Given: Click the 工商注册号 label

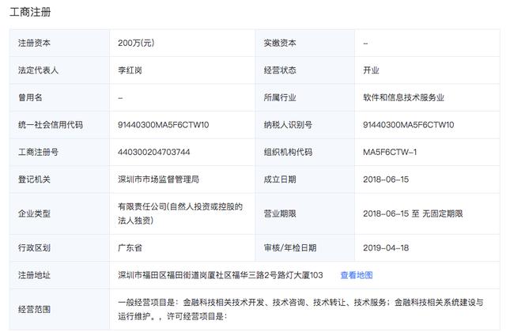Looking at the screenshot, I should click(x=38, y=152).
